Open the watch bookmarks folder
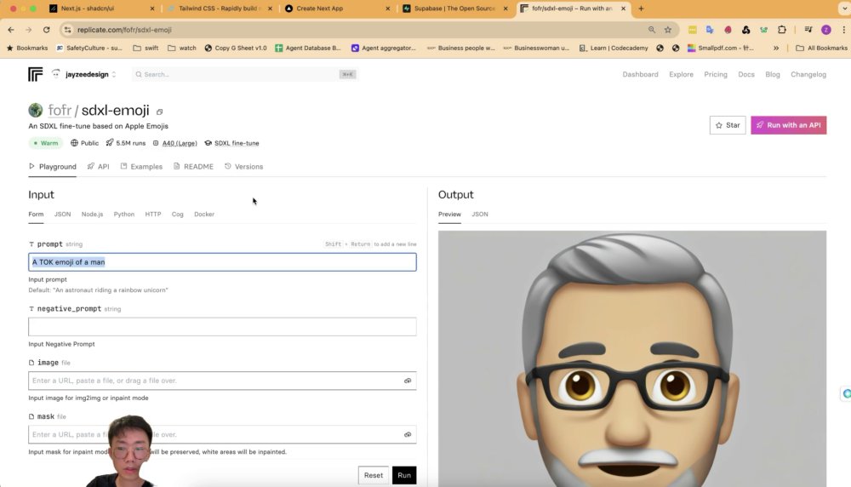This screenshot has height=487, width=851. click(x=182, y=48)
